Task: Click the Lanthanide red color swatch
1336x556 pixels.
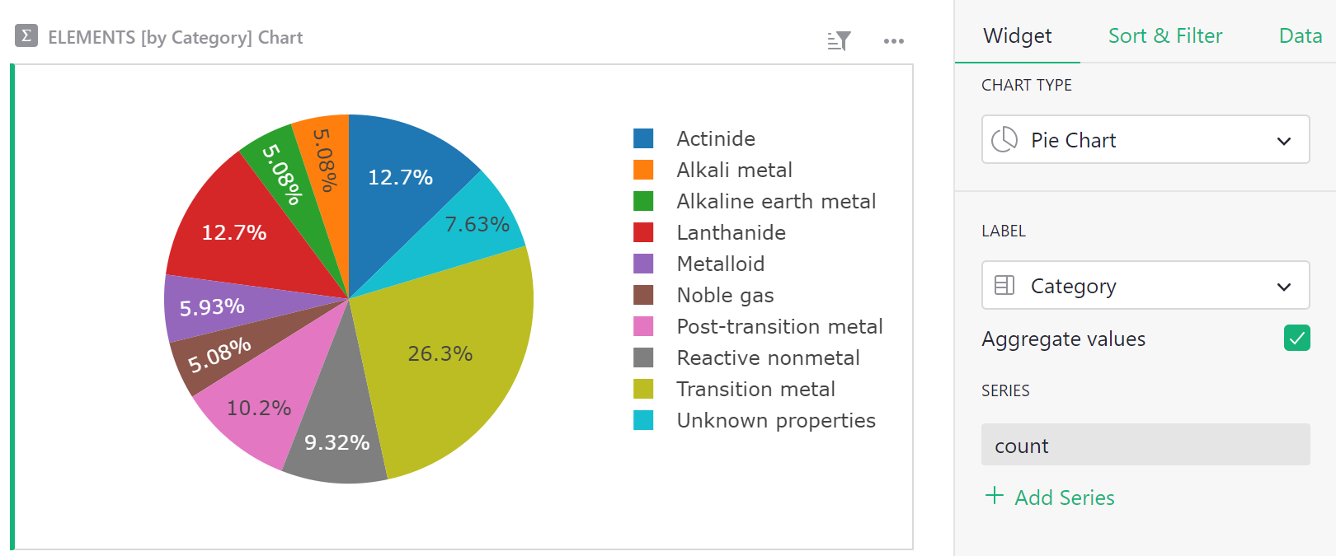Action: 644,231
